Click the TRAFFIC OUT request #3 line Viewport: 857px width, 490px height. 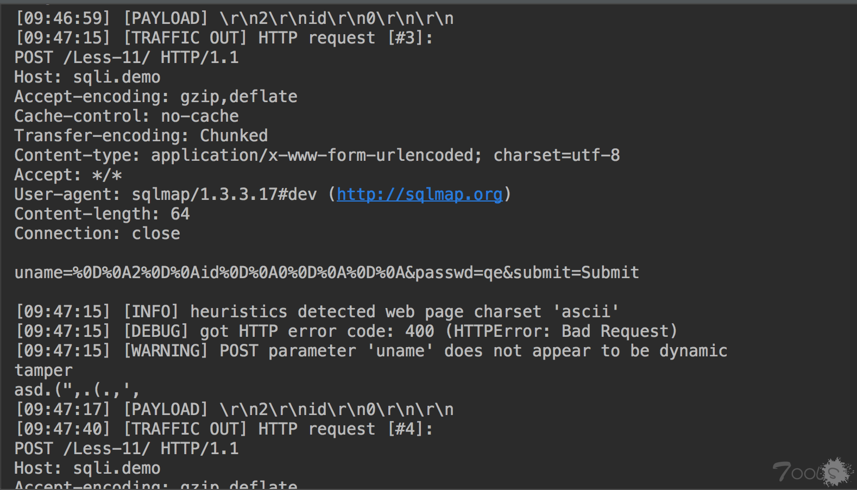click(224, 38)
